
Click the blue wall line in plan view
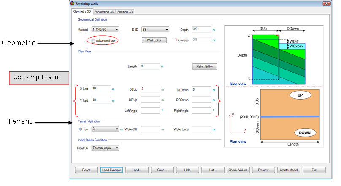(x=290, y=117)
